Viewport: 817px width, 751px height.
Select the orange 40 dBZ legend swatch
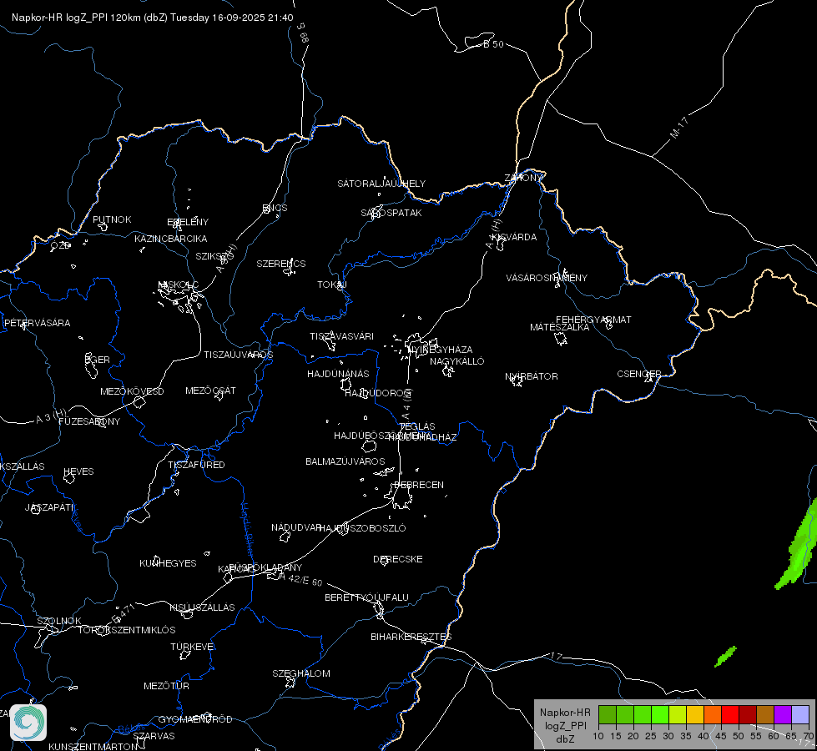click(713, 714)
